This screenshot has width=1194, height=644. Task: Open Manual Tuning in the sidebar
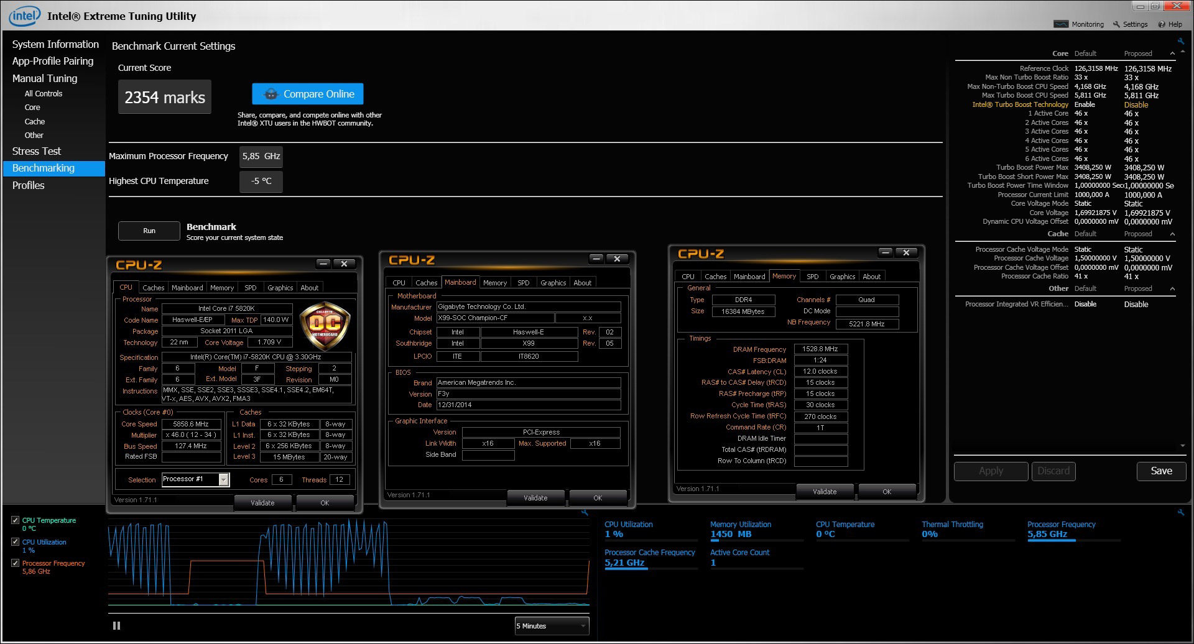click(x=45, y=78)
